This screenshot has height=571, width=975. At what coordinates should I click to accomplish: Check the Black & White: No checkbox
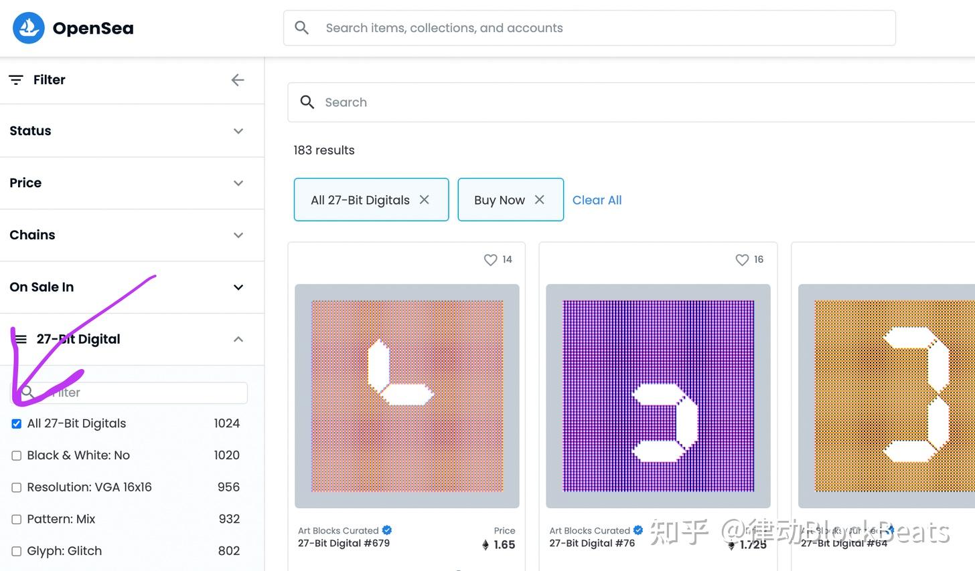point(17,456)
